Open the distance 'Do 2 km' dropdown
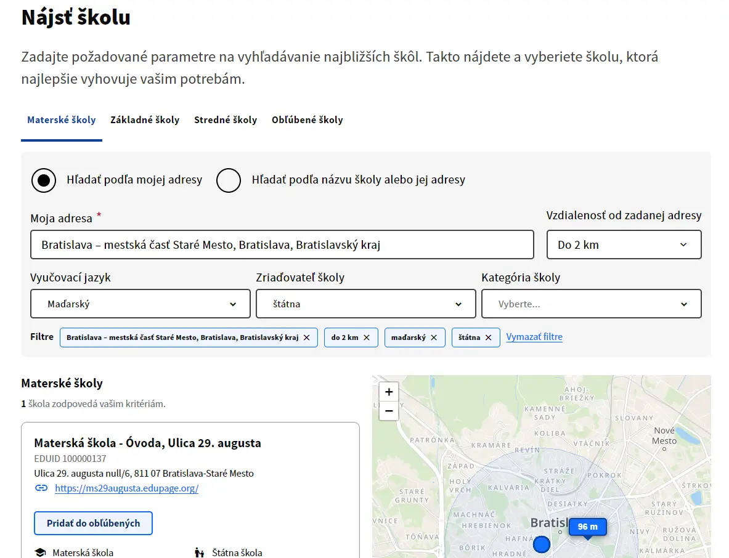Screen dimensions: 729x558 click(x=624, y=245)
